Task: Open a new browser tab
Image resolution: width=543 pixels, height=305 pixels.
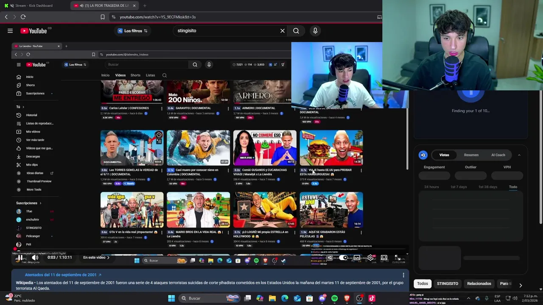Action: click(145, 6)
